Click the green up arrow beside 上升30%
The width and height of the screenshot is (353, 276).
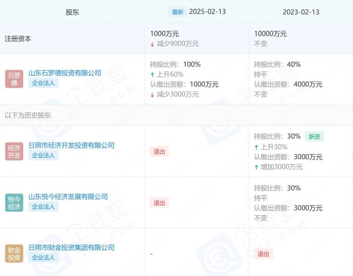pyautogui.click(x=256, y=148)
